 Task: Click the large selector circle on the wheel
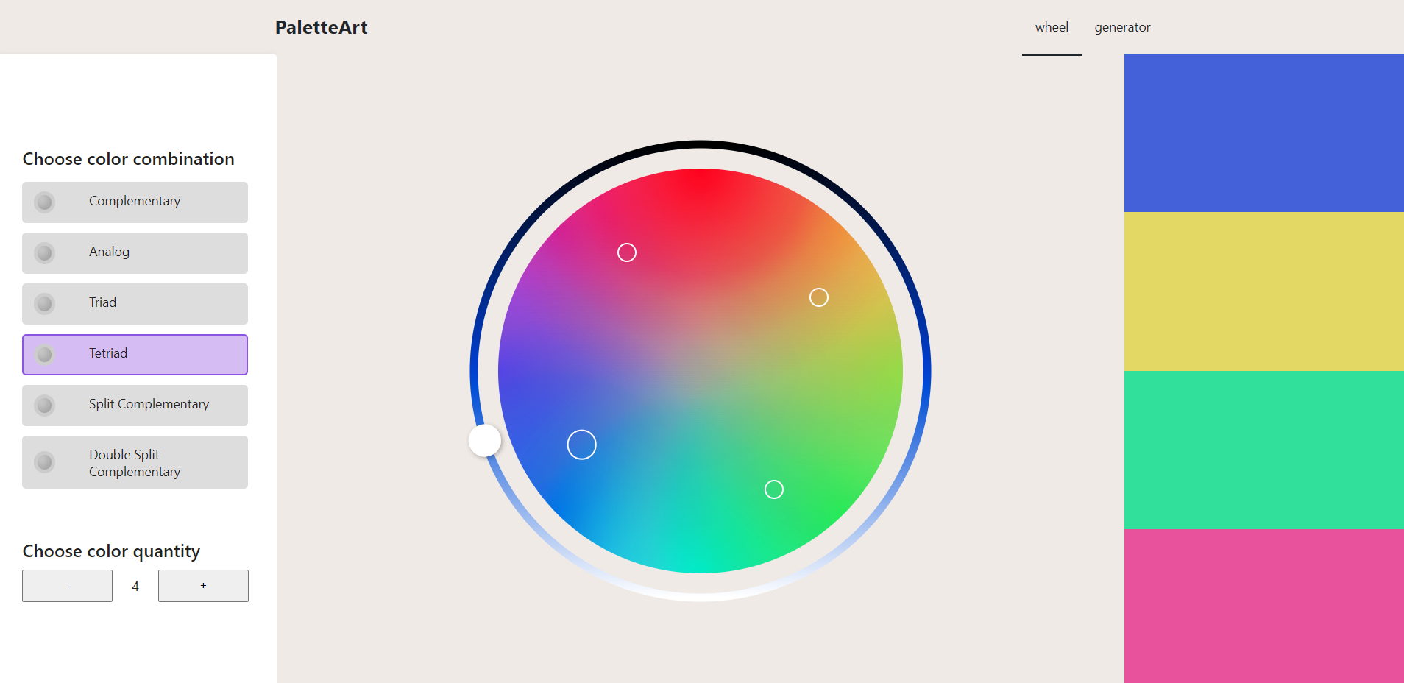pyautogui.click(x=581, y=444)
